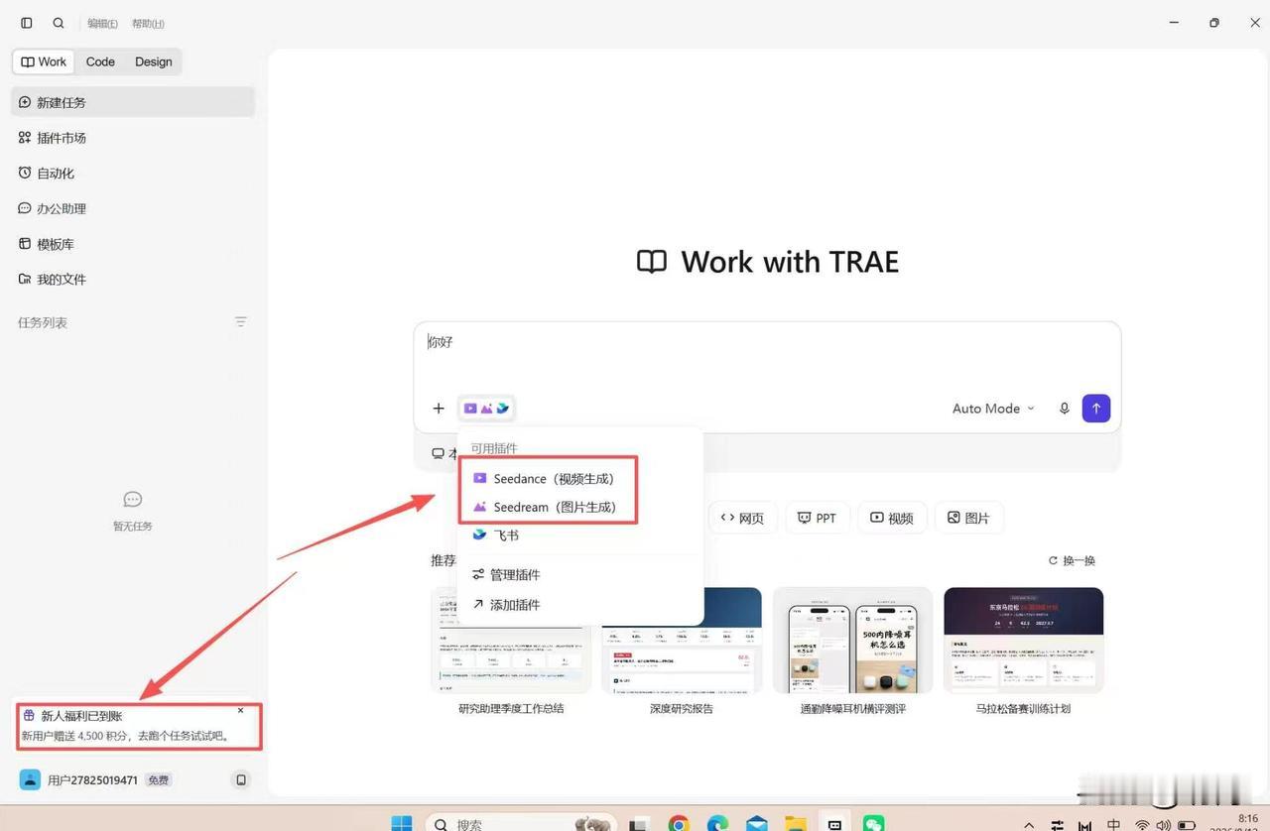Click the plus attachment icon

[439, 409]
